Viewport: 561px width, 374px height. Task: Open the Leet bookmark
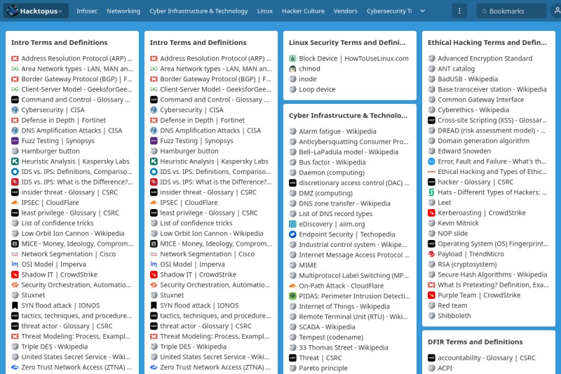tap(445, 203)
